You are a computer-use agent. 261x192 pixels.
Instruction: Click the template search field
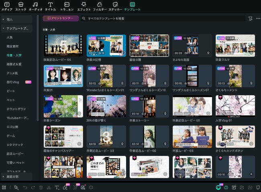pos(161,18)
